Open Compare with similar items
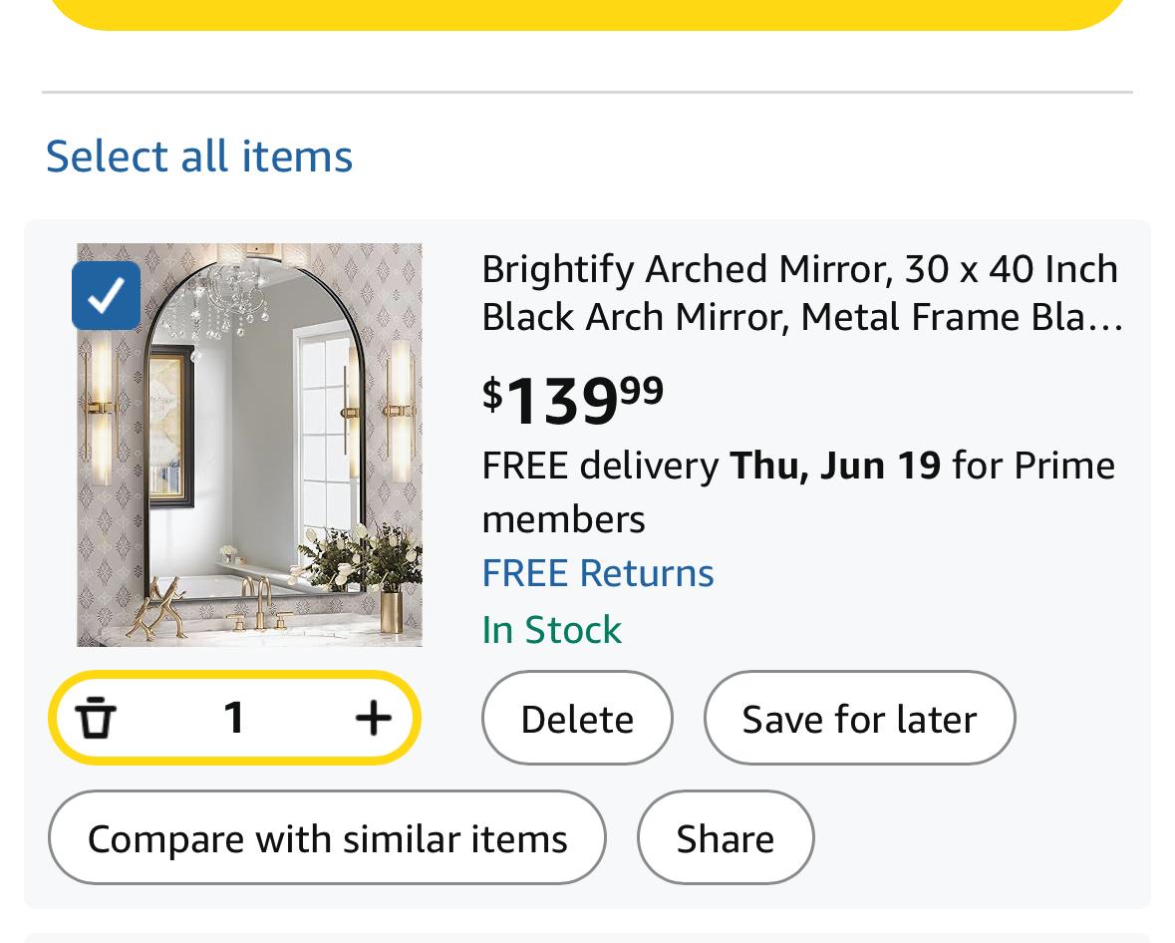The width and height of the screenshot is (1175, 943). (x=327, y=838)
